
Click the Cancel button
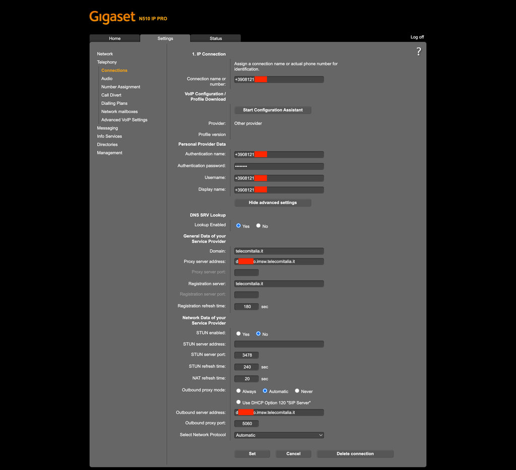coord(293,453)
